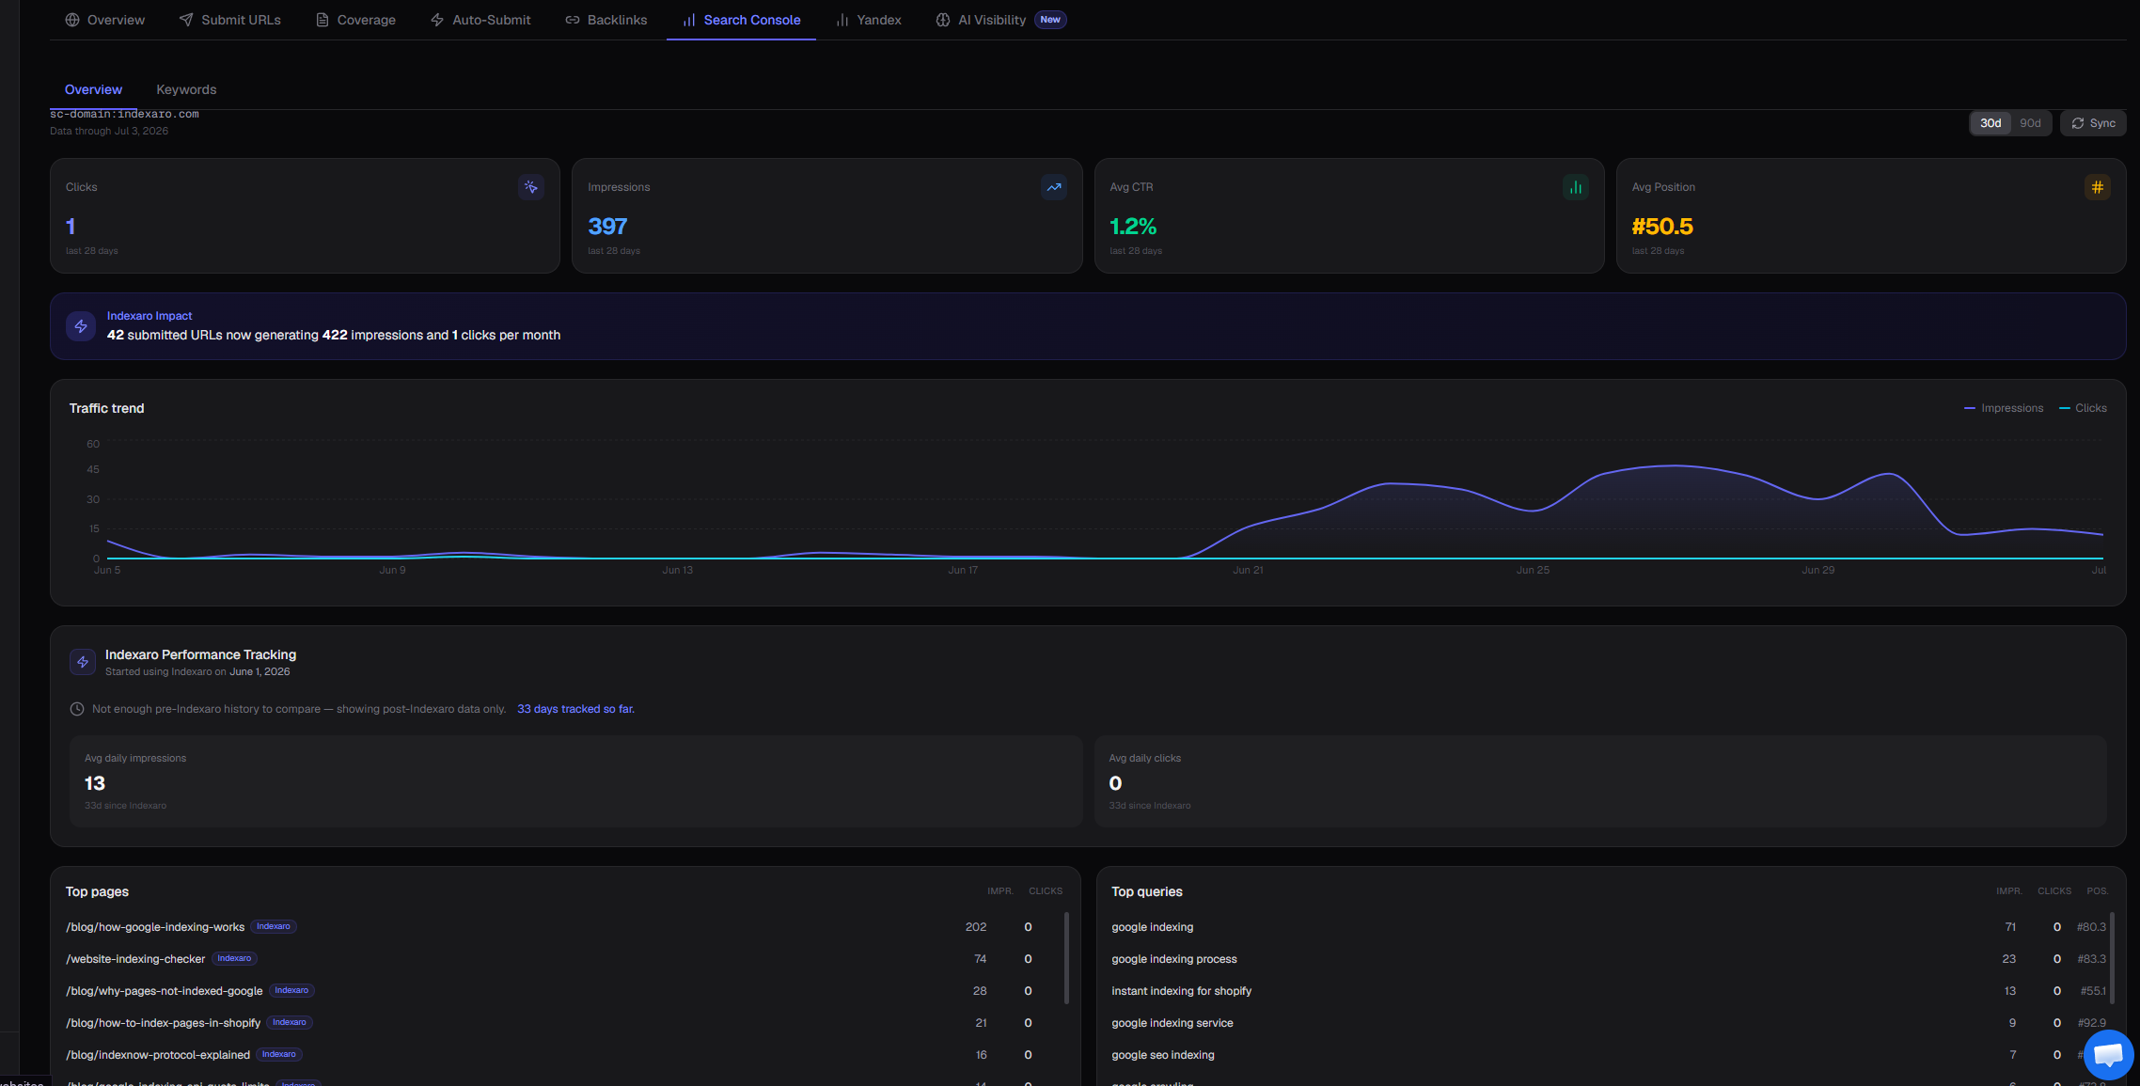The height and width of the screenshot is (1086, 2140).
Task: Switch to the Auto-Submit tab
Action: [480, 20]
